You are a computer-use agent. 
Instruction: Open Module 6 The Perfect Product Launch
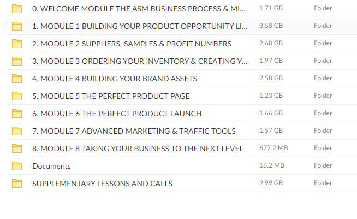[x=117, y=114]
